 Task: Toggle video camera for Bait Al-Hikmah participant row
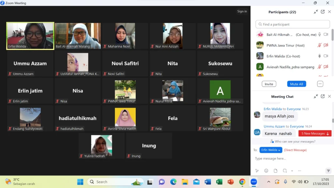pyautogui.click(x=326, y=35)
